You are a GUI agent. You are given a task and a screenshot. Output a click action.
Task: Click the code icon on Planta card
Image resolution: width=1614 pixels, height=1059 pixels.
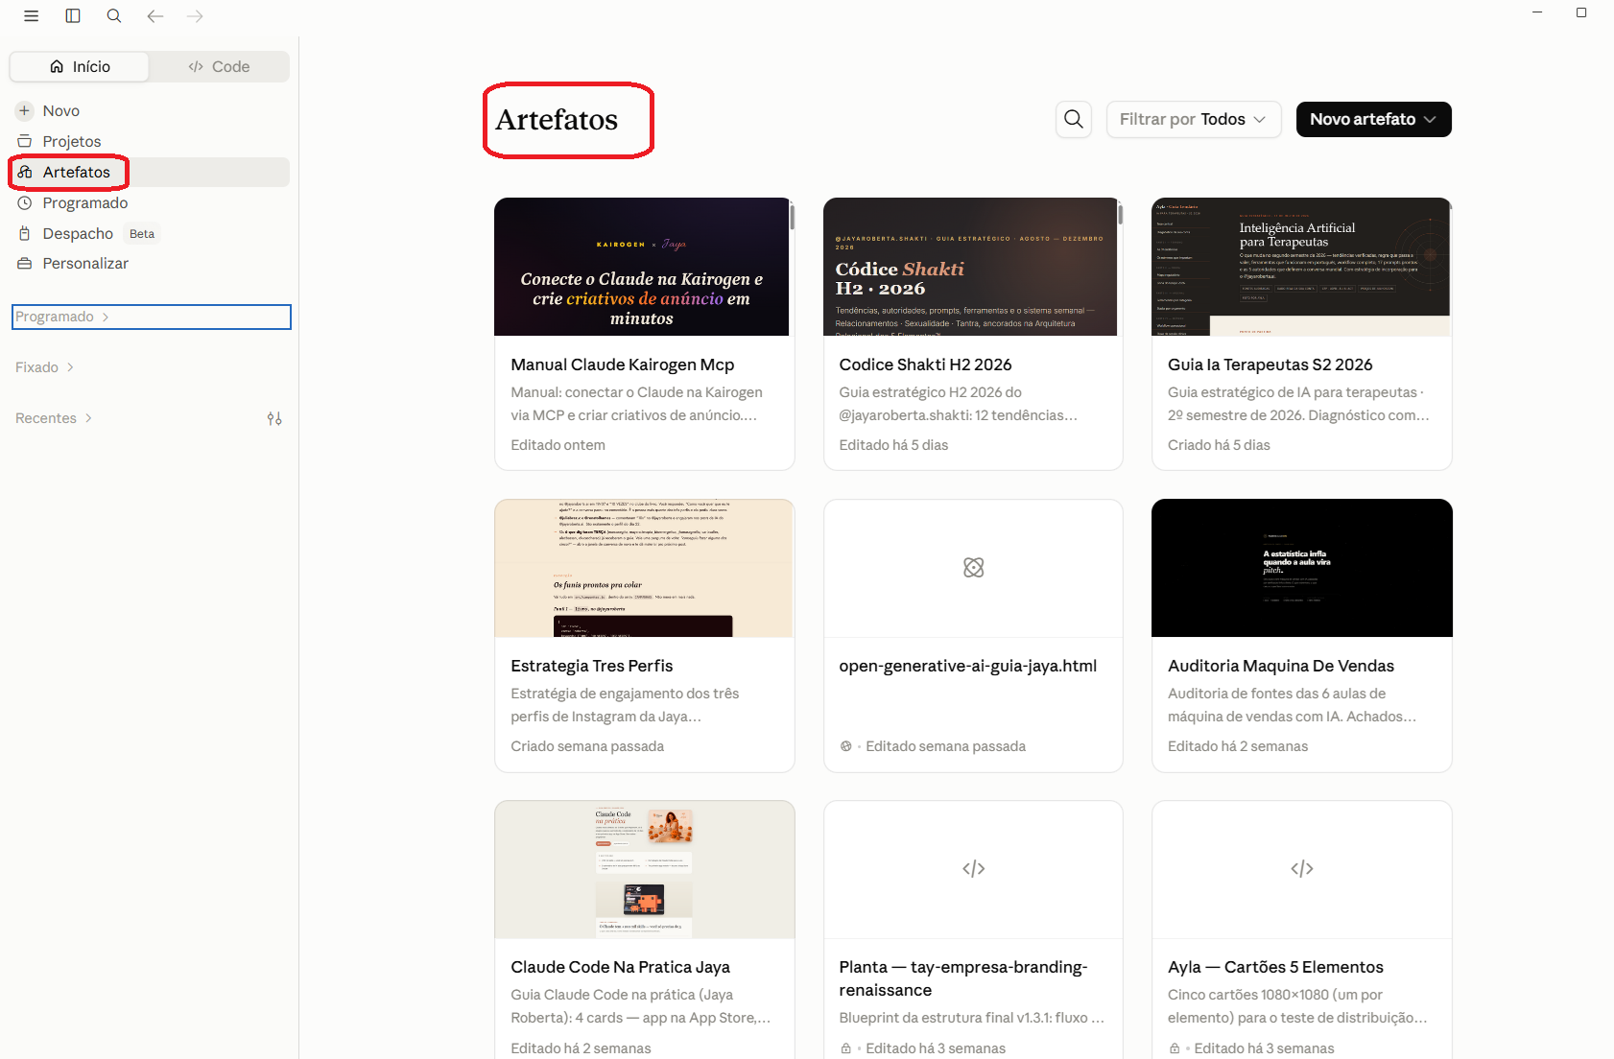click(974, 869)
